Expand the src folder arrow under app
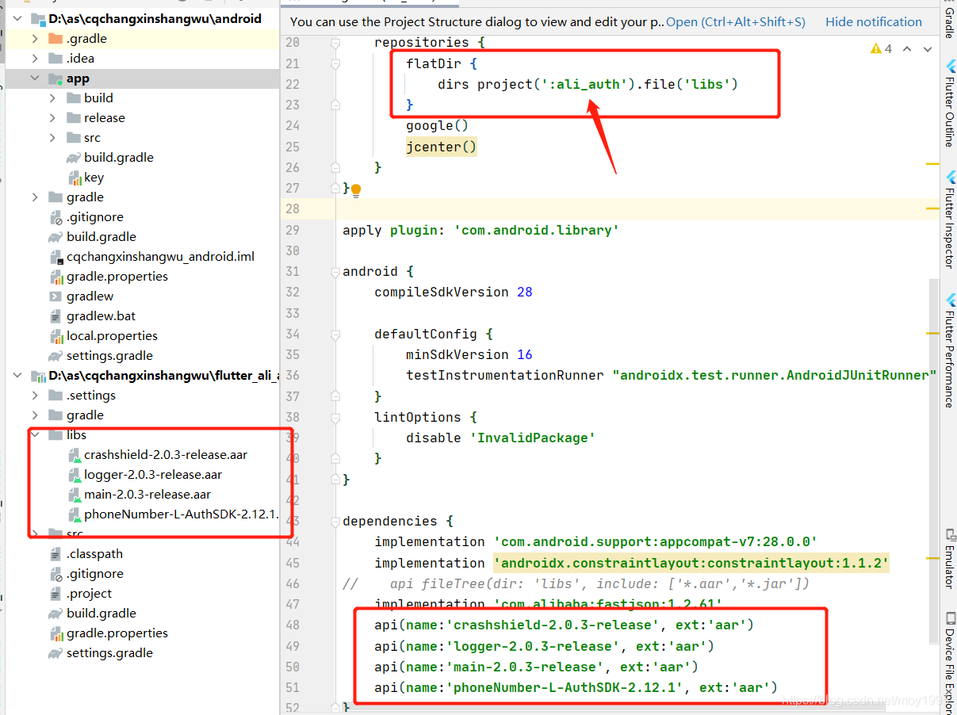The height and width of the screenshot is (715, 957). pos(52,138)
